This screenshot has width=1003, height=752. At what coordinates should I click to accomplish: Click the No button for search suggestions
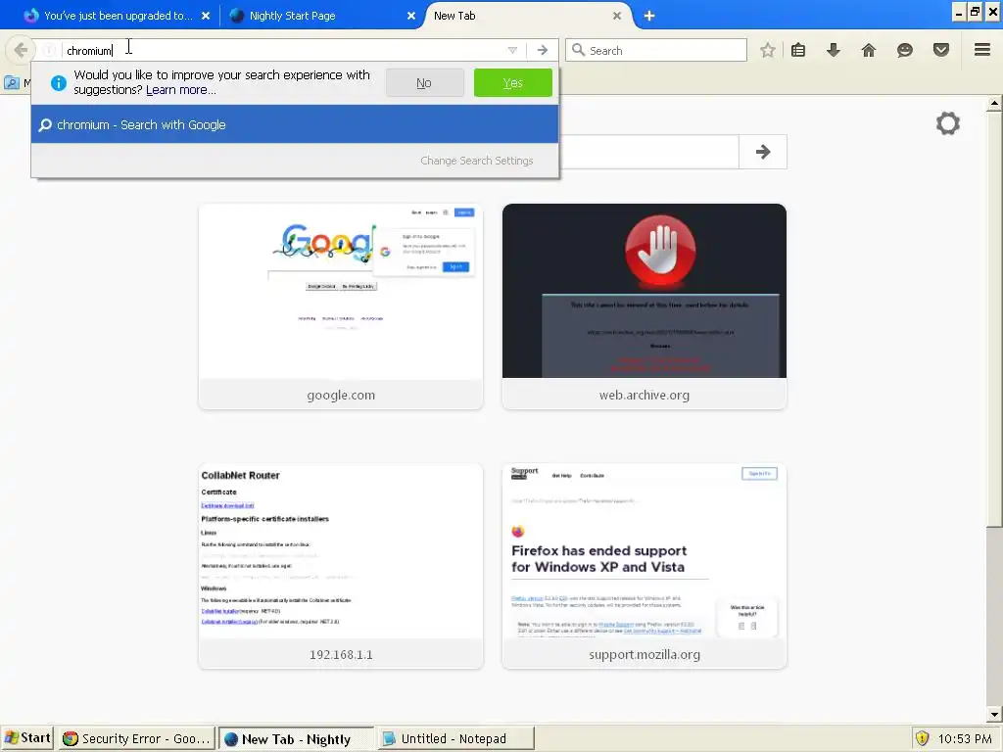pos(424,82)
